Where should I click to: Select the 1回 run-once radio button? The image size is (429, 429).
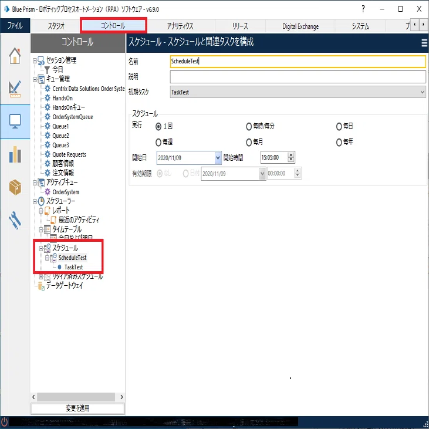pos(158,126)
